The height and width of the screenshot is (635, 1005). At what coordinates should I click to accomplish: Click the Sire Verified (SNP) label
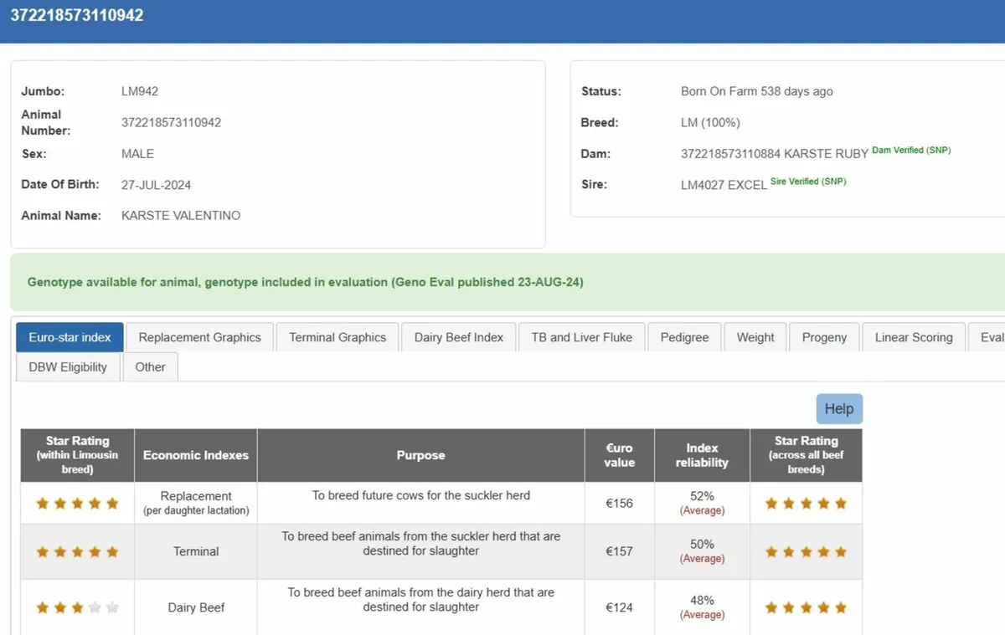[808, 182]
